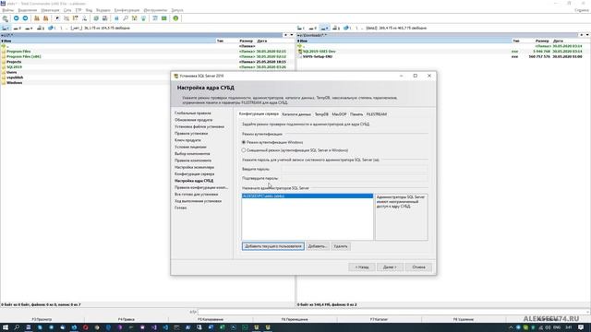This screenshot has height=332, width=591.
Task: Open the notification center icon in tray
Action: tap(581, 327)
